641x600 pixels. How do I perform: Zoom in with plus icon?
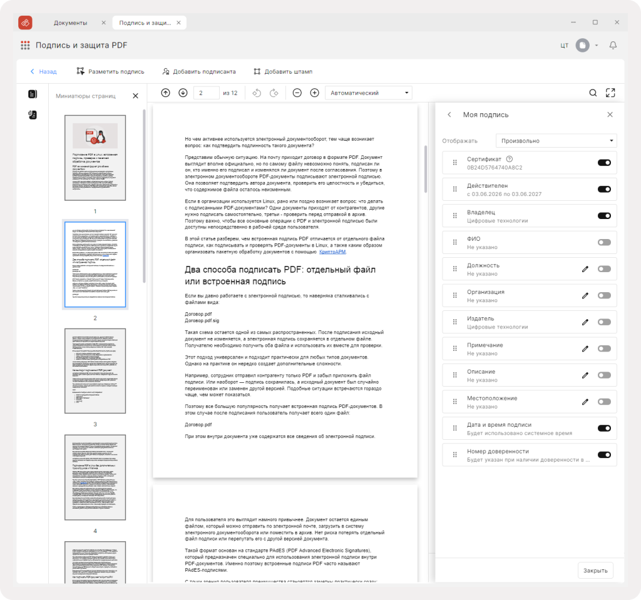click(x=314, y=93)
